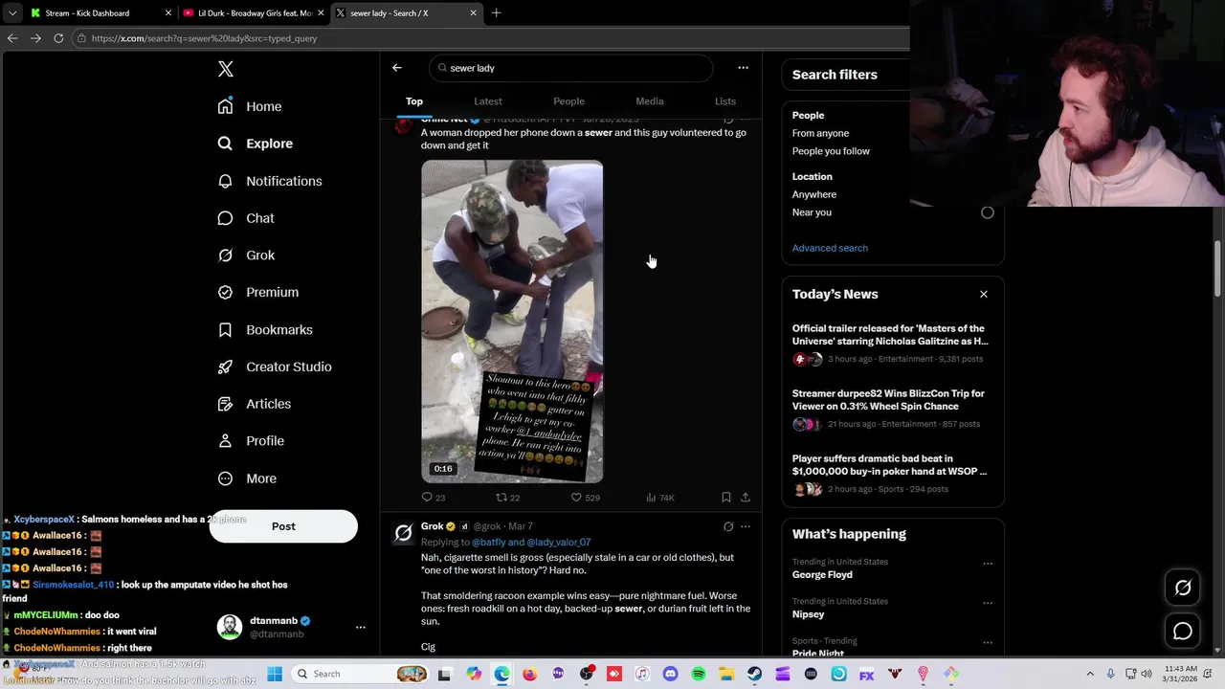Open Grok in the sidebar

[x=246, y=256]
